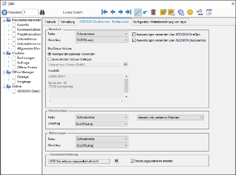The height and width of the screenshot is (175, 236).
Task: Toggle Rechnungspositionen erstellen checkbox
Action: (132, 161)
